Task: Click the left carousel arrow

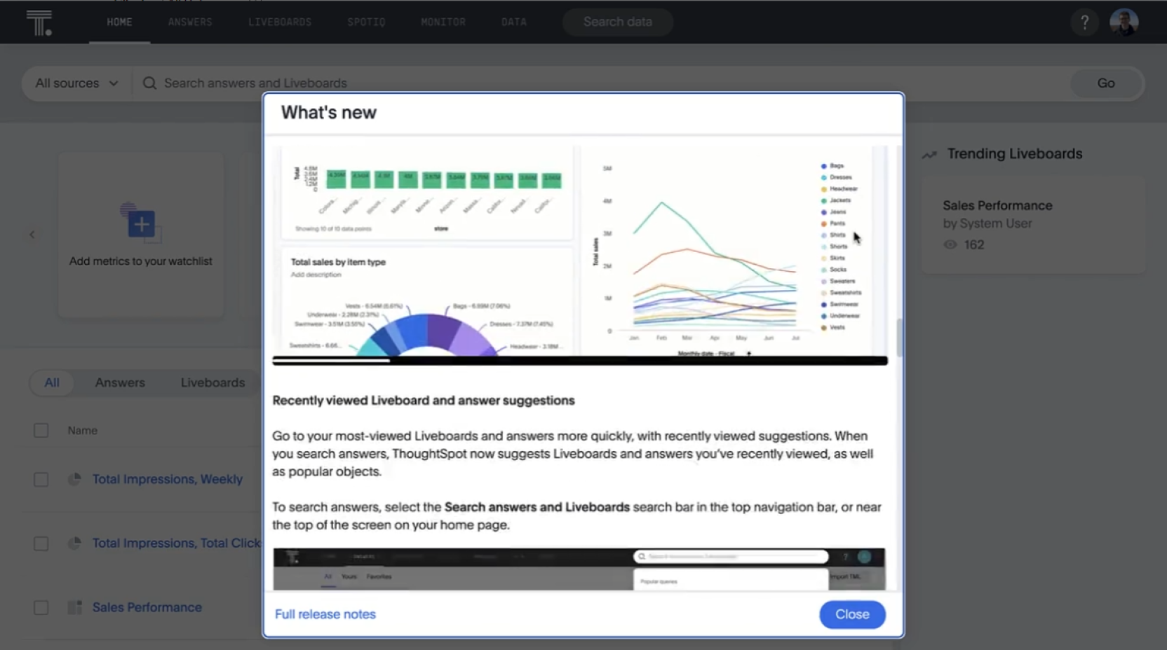Action: pos(32,235)
